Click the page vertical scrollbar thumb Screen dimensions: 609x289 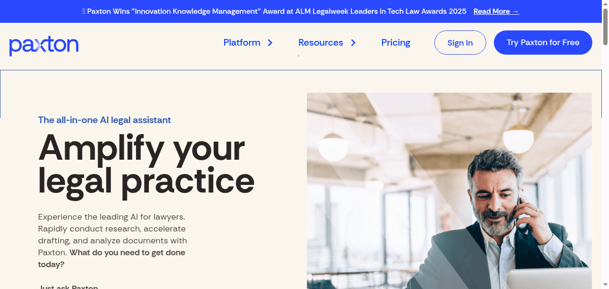(605, 27)
